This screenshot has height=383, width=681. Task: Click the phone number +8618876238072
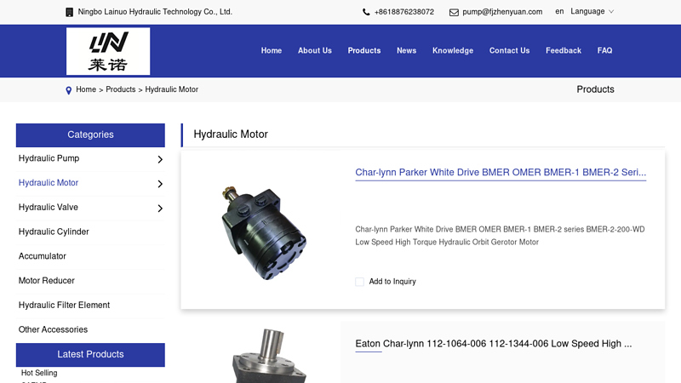coord(403,12)
